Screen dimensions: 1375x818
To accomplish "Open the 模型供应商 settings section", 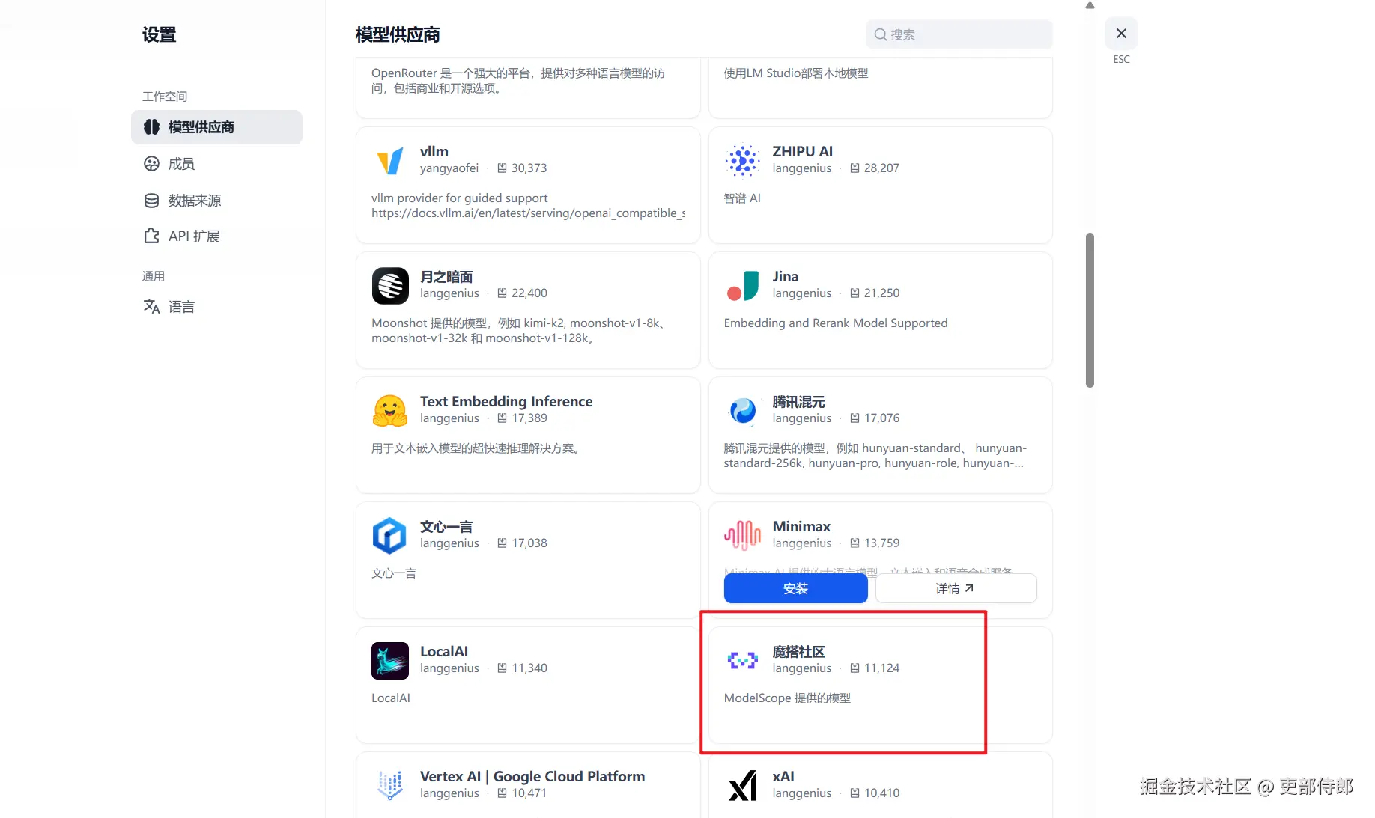I will [216, 127].
